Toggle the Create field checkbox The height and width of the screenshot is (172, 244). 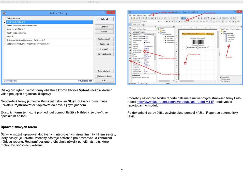pyautogui.click(x=221, y=77)
